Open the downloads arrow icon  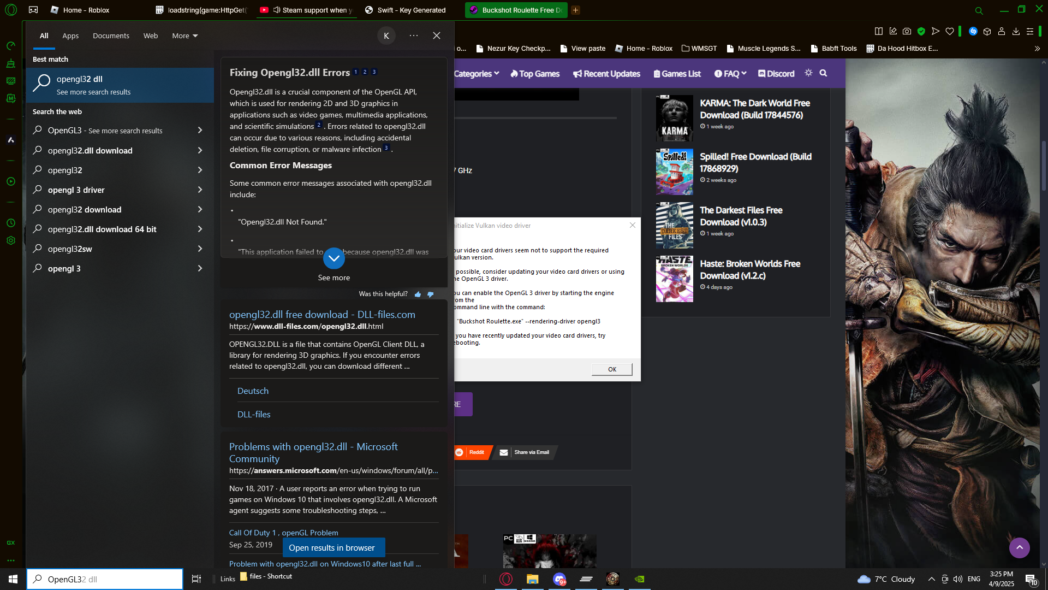click(1016, 32)
